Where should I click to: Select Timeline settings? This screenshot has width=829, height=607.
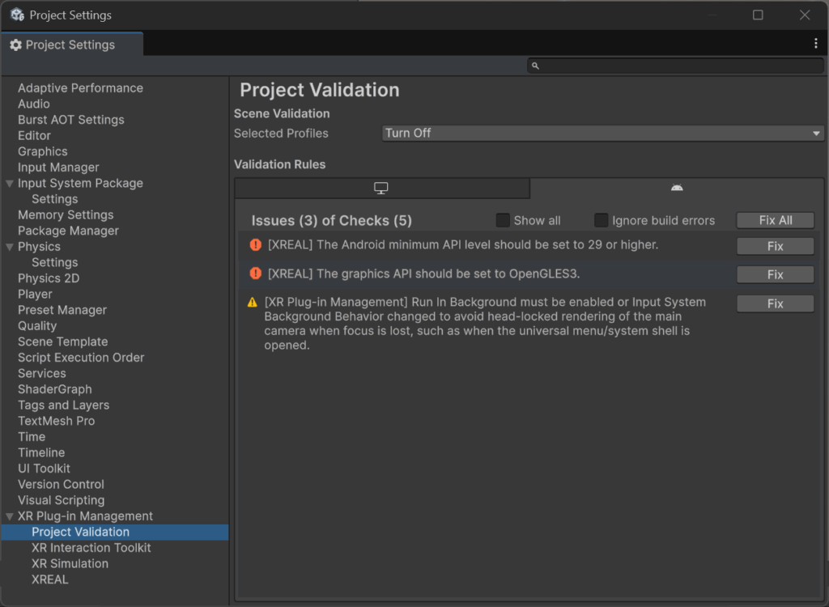(x=41, y=453)
